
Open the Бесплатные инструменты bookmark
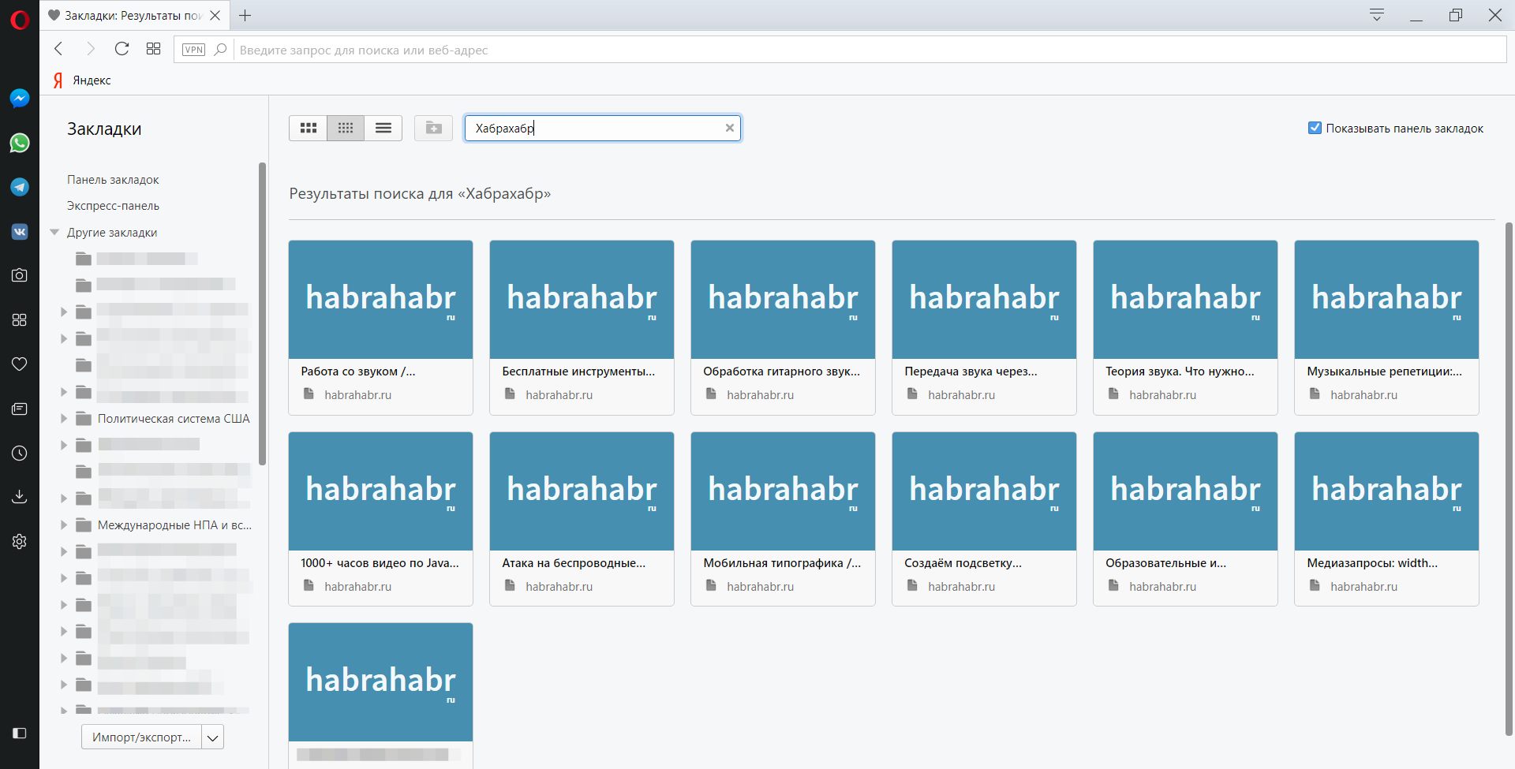(x=582, y=327)
